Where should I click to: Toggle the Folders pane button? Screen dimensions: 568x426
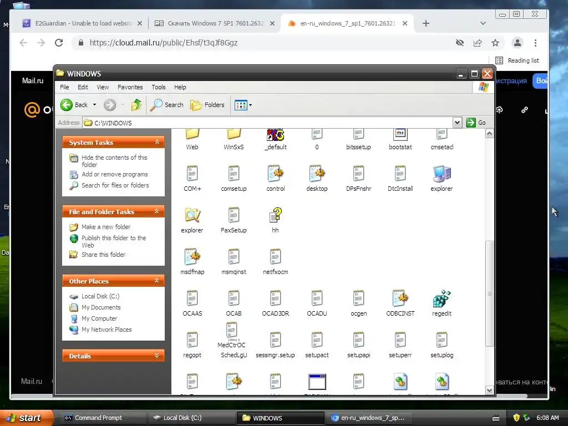pyautogui.click(x=207, y=105)
